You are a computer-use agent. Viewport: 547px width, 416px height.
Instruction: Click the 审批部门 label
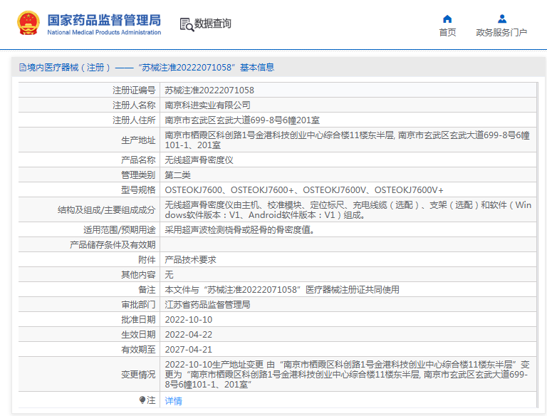[138, 305]
